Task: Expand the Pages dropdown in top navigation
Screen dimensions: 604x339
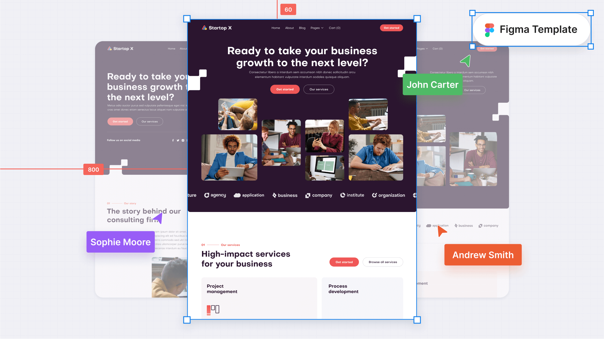Action: pyautogui.click(x=317, y=28)
